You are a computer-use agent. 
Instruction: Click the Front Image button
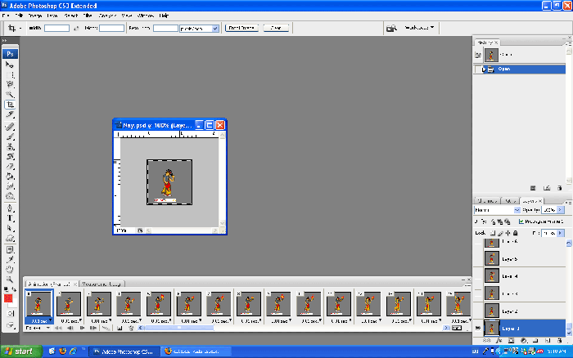(241, 28)
